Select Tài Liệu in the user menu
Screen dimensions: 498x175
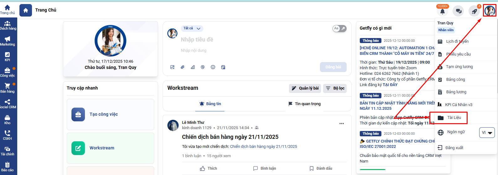pyautogui.click(x=454, y=118)
